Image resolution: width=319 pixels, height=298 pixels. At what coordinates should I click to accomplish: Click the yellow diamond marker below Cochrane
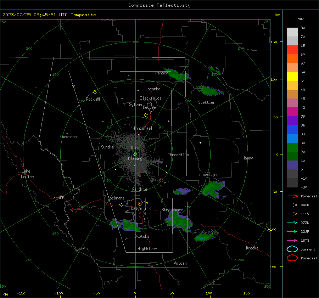[121, 204]
